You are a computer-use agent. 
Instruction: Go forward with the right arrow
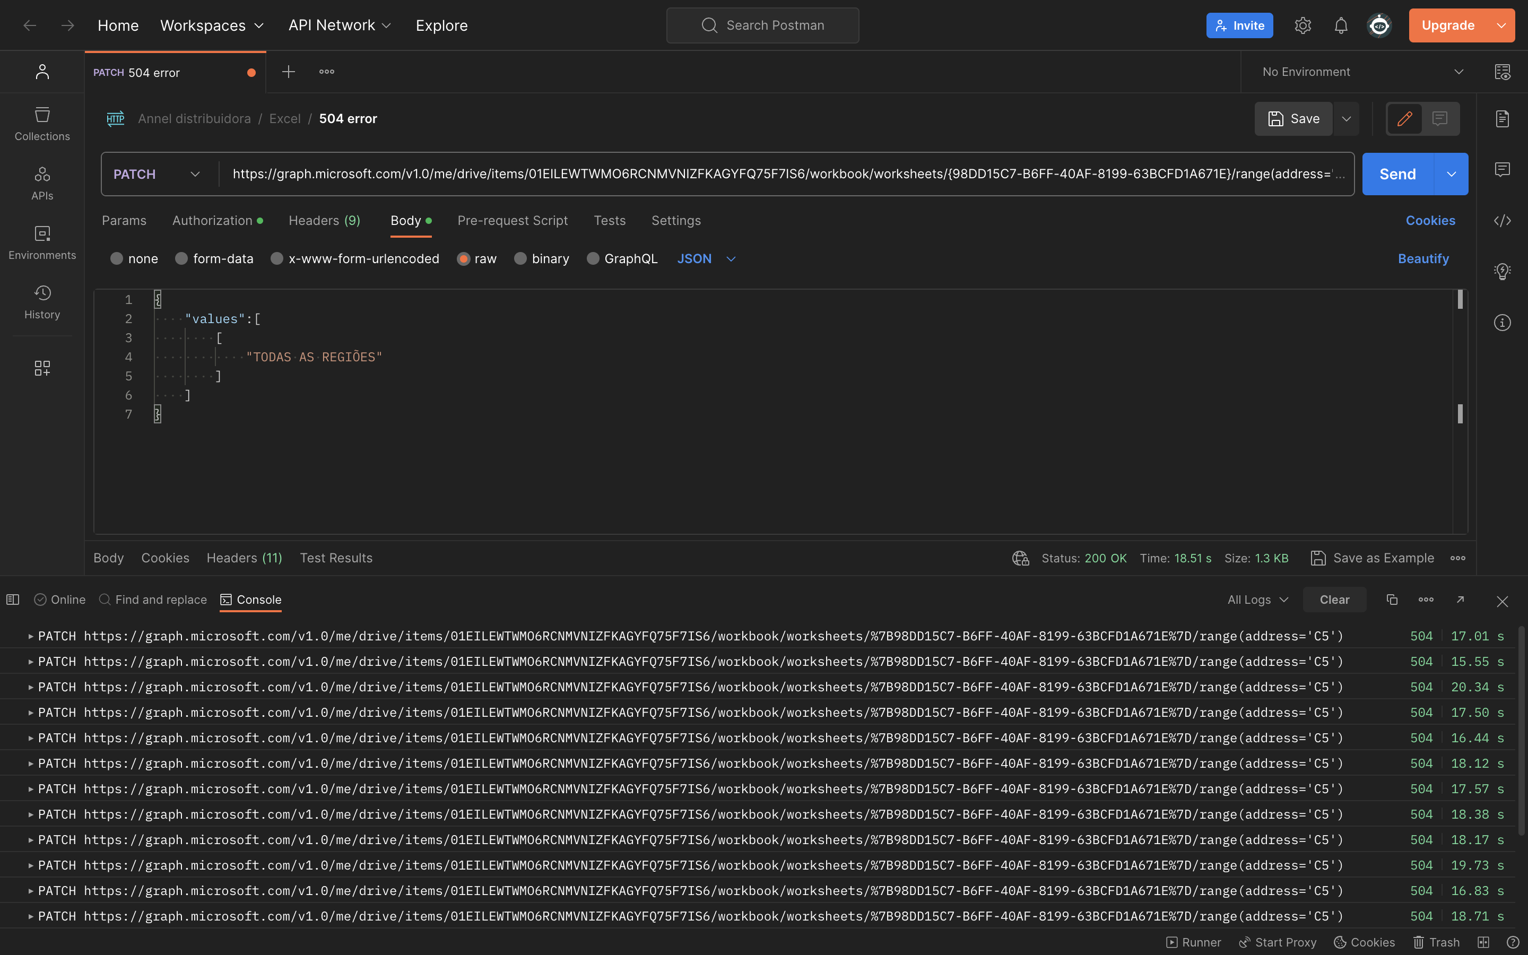67,25
